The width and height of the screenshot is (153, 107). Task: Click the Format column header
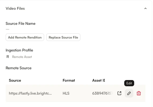[69, 80]
